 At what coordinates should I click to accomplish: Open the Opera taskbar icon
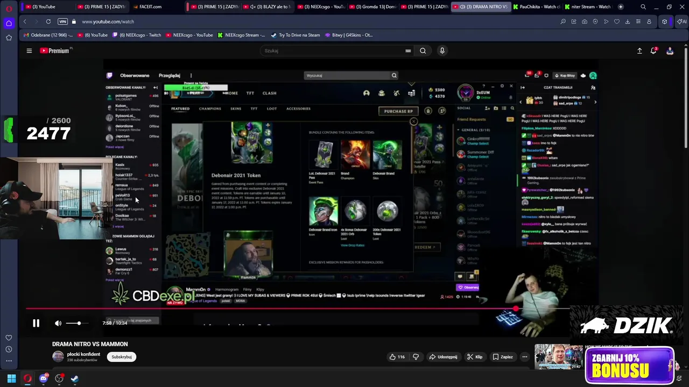coord(27,378)
